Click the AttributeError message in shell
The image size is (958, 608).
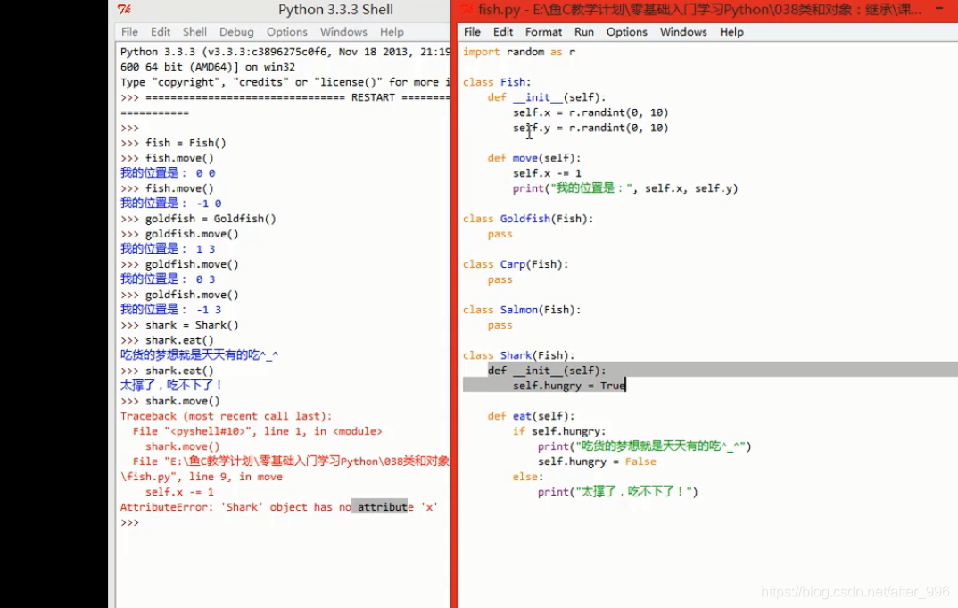(x=279, y=507)
